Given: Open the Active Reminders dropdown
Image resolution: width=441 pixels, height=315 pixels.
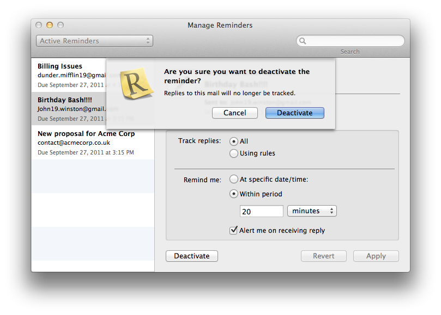Looking at the screenshot, I should [x=94, y=41].
